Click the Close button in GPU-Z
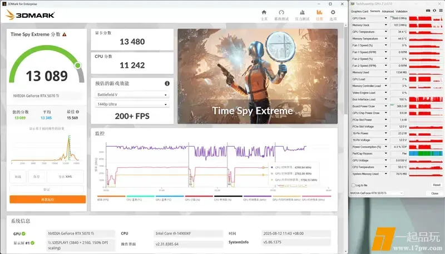 pyautogui.click(x=434, y=193)
